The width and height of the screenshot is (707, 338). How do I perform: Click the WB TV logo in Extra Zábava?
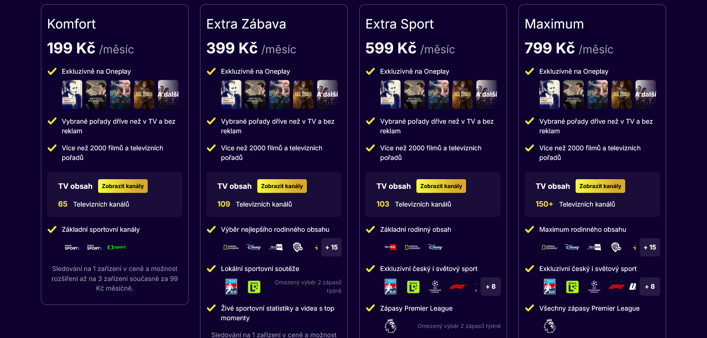298,247
